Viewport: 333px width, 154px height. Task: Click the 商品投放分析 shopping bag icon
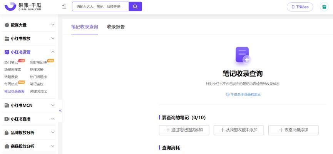pos(7,146)
